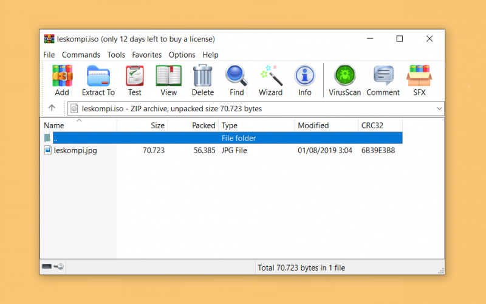Click the archive icon in address bar
This screenshot has width=486, height=304.
click(74, 109)
